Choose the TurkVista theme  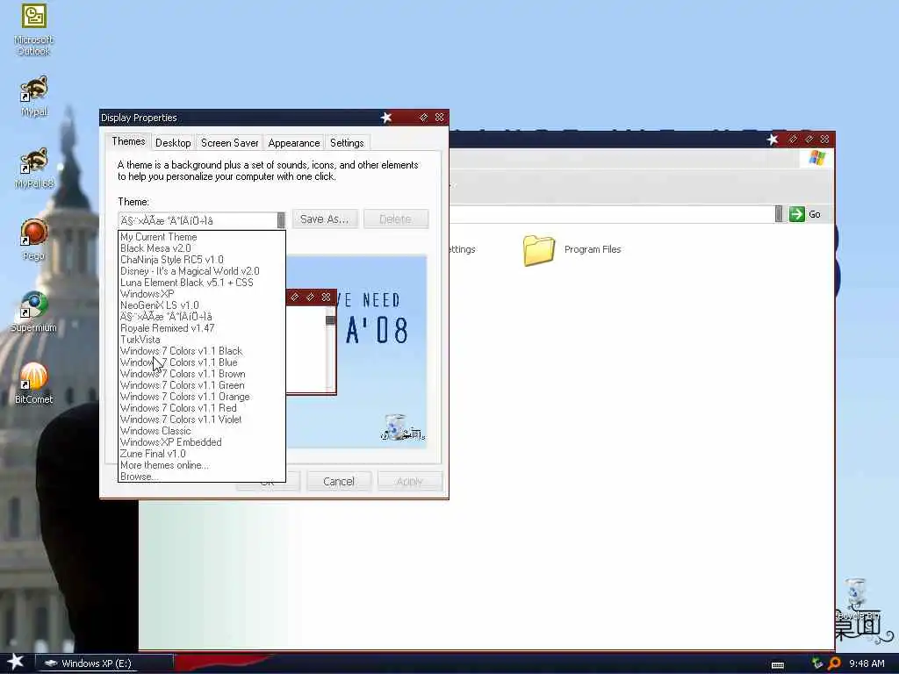click(201, 340)
